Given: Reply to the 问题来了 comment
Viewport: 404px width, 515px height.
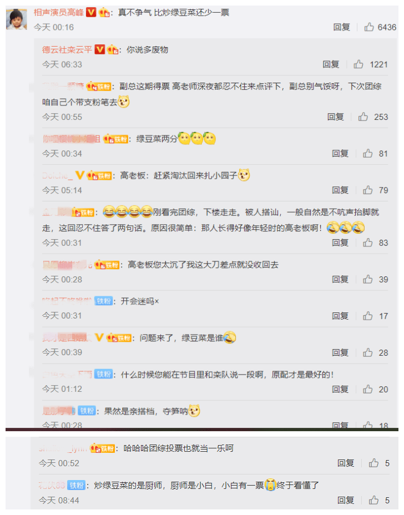Looking at the screenshot, I should point(340,352).
